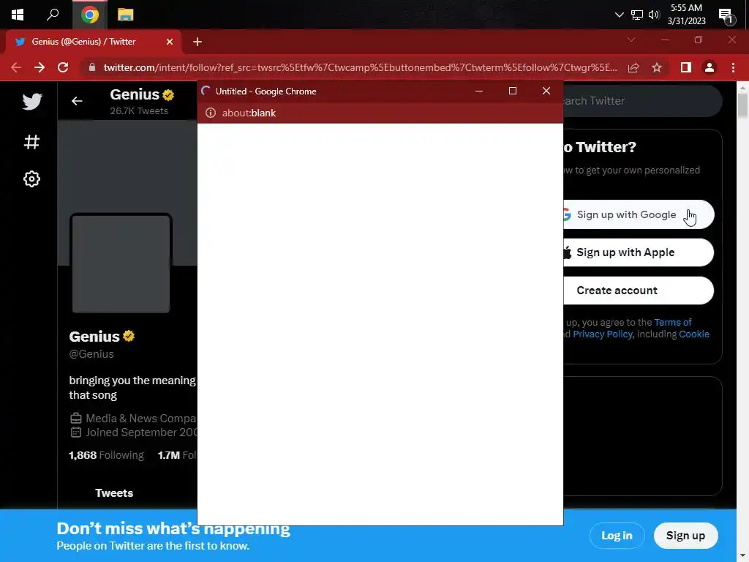Click the Create account button
749x562 pixels.
coord(639,291)
